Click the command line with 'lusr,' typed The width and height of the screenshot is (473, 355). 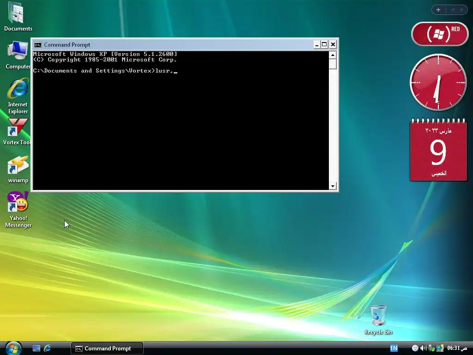coord(105,71)
